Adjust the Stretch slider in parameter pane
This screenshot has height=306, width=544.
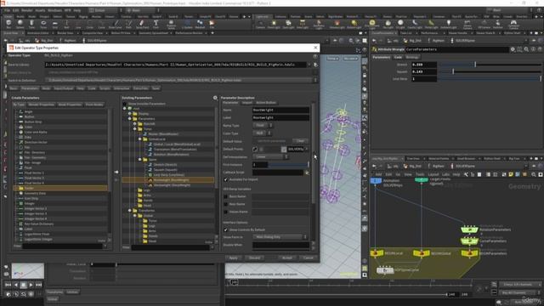tap(490, 65)
